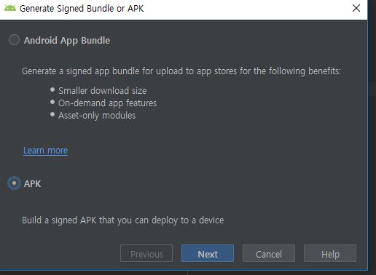Image resolution: width=376 pixels, height=275 pixels.
Task: Click the bullet dot beside 'Asset-only modules'
Action: pyautogui.click(x=52, y=114)
